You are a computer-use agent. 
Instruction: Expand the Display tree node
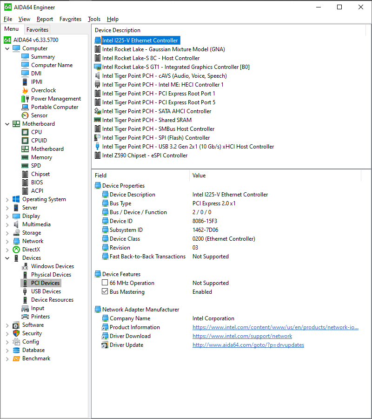click(7, 216)
